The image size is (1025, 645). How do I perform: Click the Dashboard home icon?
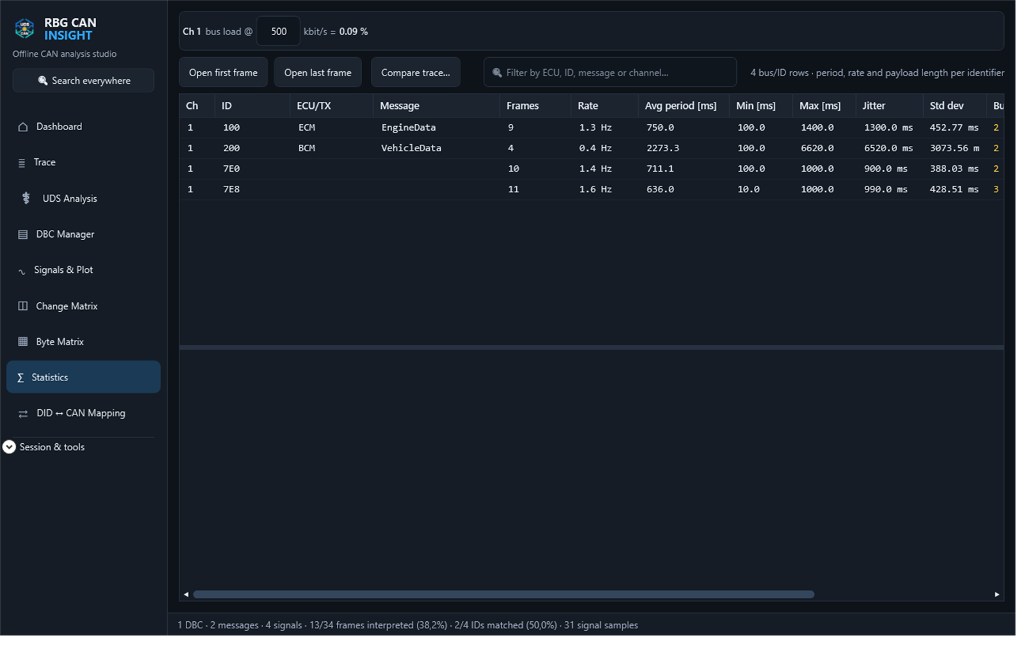point(23,127)
